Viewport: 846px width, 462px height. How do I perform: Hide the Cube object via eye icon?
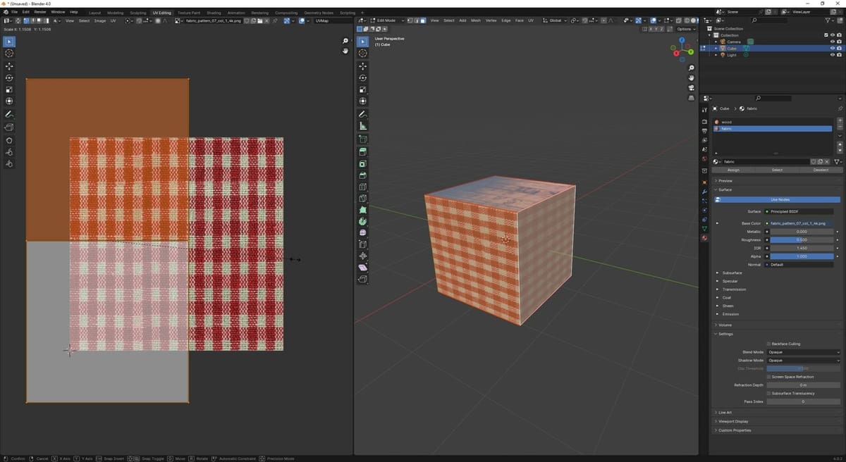coord(833,48)
